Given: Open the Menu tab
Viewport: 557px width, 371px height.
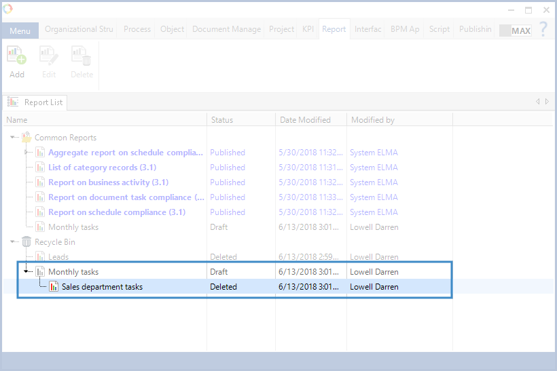Looking at the screenshot, I should click(x=20, y=31).
